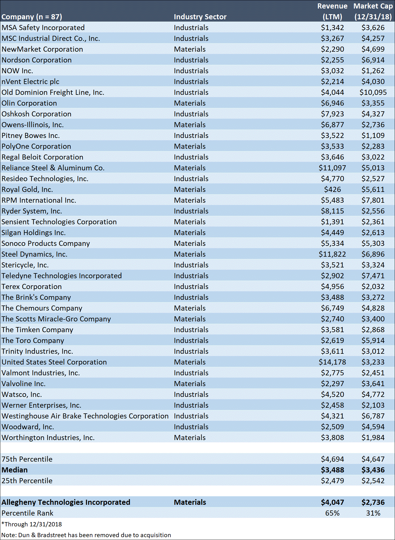Select the 'Percentile Rank' row label

[x=27, y=513]
